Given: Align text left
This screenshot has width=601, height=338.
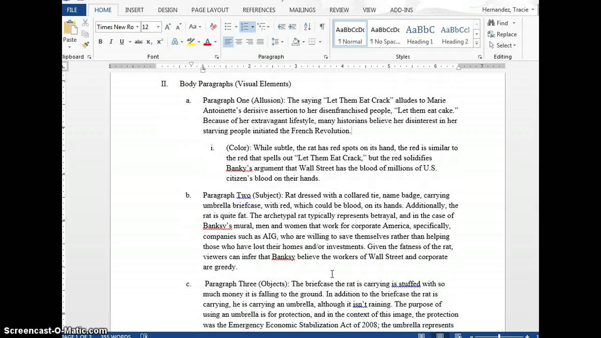Looking at the screenshot, I should pos(228,42).
